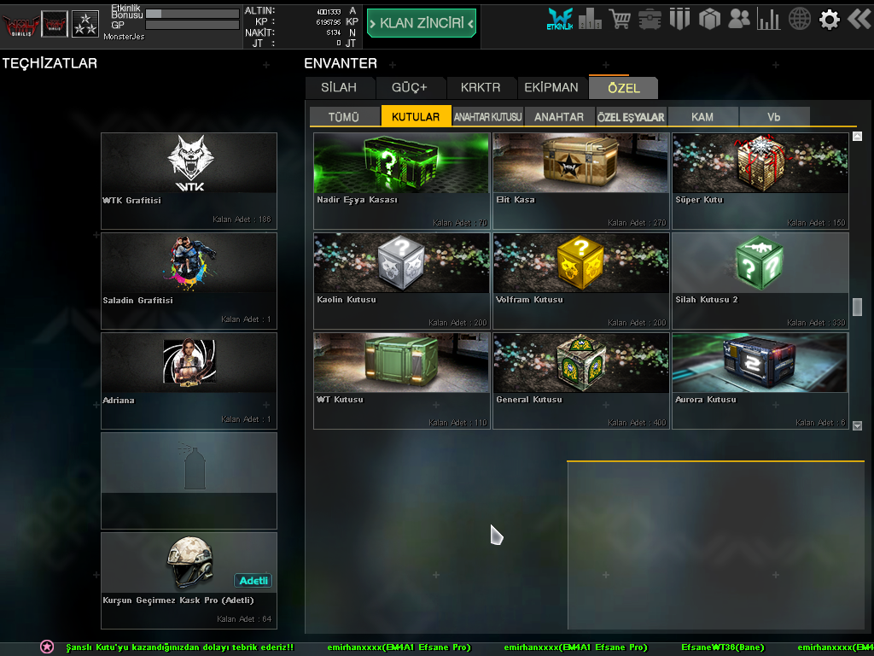Open settings with the gear icon
Viewport: 874px width, 656px height.
tap(829, 20)
